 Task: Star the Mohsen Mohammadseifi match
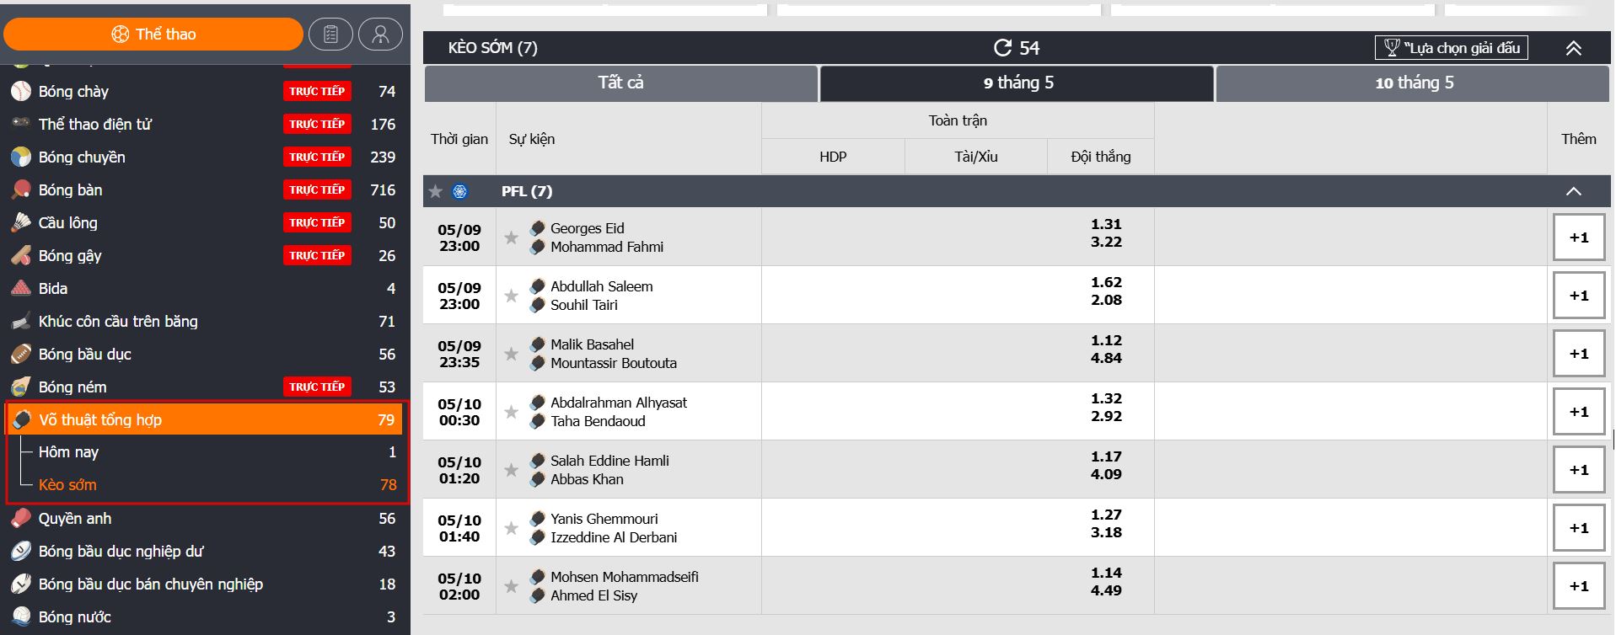511,586
